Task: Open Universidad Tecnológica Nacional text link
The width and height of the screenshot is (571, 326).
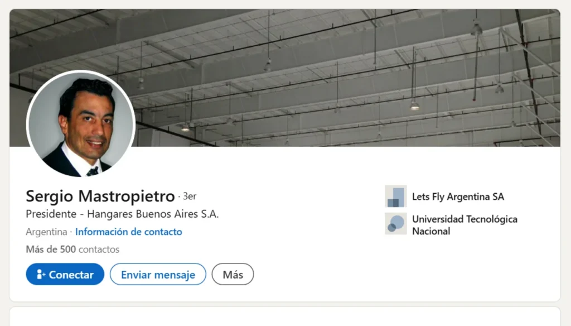Action: (464, 225)
